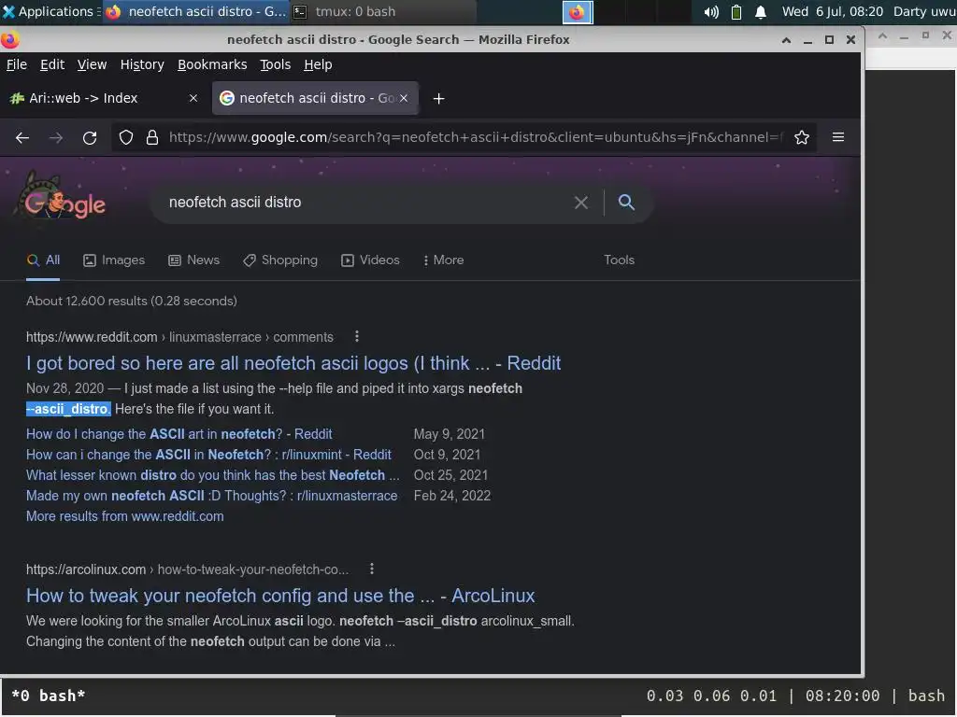Open the Firefox hamburger menu
This screenshot has height=717, width=957.
coord(838,137)
